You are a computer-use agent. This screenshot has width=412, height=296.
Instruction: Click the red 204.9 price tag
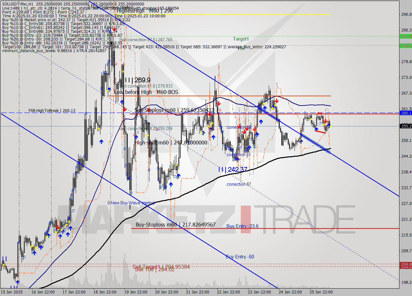(406, 264)
